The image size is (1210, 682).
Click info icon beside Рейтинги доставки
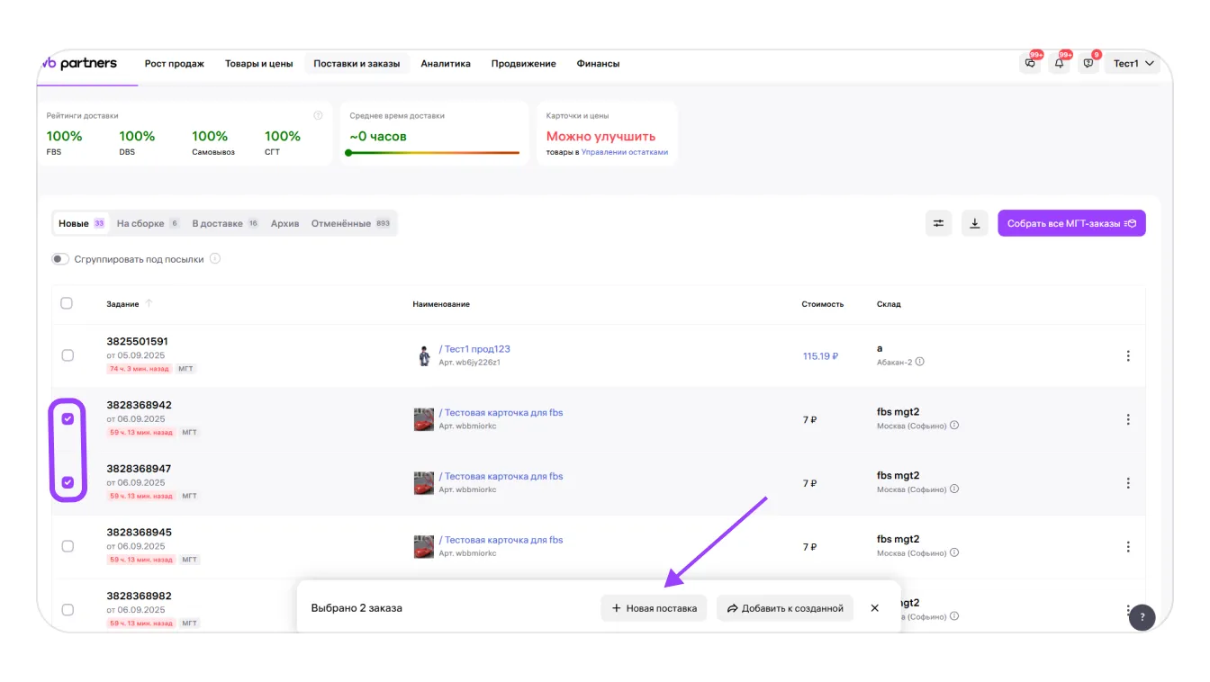coord(318,116)
